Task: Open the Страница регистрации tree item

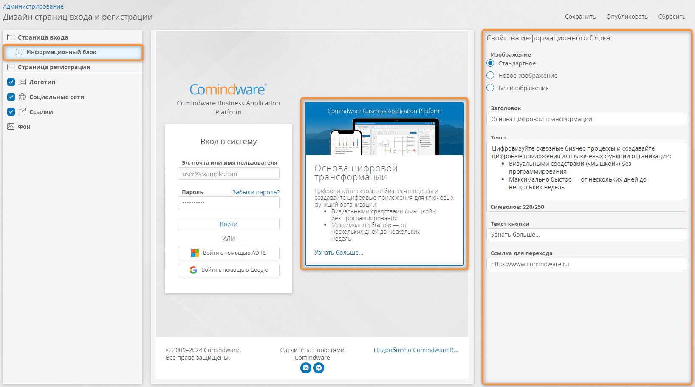Action: pyautogui.click(x=73, y=67)
